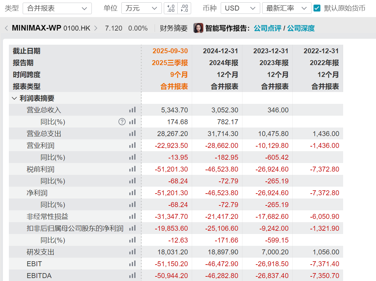Click the chart icon next to 营业利润
The width and height of the screenshot is (376, 281).
[132, 146]
